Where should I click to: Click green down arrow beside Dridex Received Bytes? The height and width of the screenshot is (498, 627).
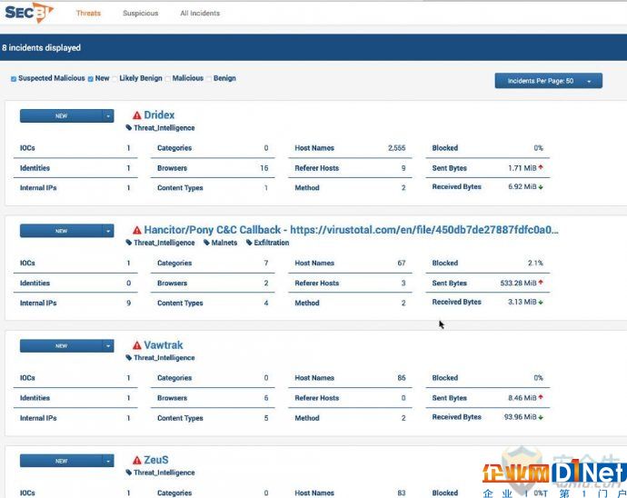point(541,187)
